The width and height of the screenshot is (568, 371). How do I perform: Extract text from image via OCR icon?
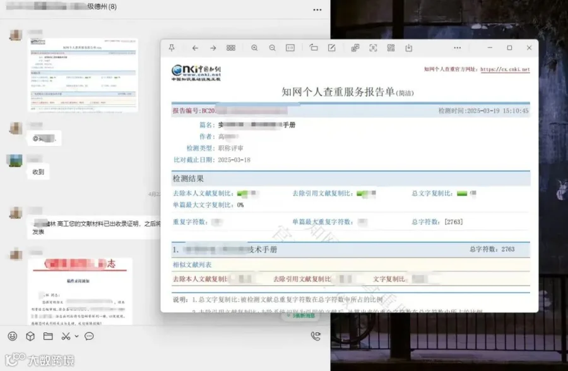click(373, 48)
